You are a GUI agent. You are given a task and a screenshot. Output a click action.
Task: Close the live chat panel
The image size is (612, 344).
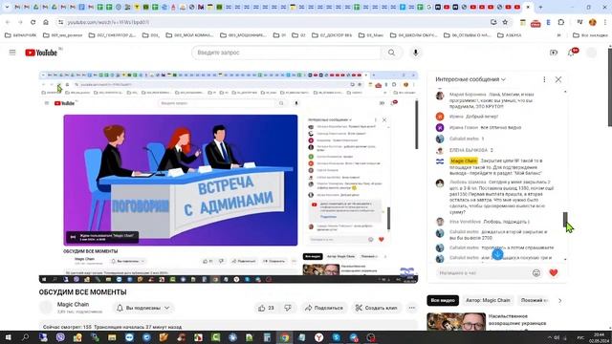(x=558, y=79)
